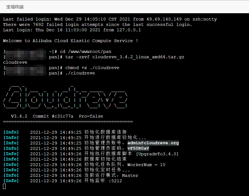The height and width of the screenshot is (196, 249).
Task: Click the 7692 failed login attempts line
Action: click(x=97, y=25)
